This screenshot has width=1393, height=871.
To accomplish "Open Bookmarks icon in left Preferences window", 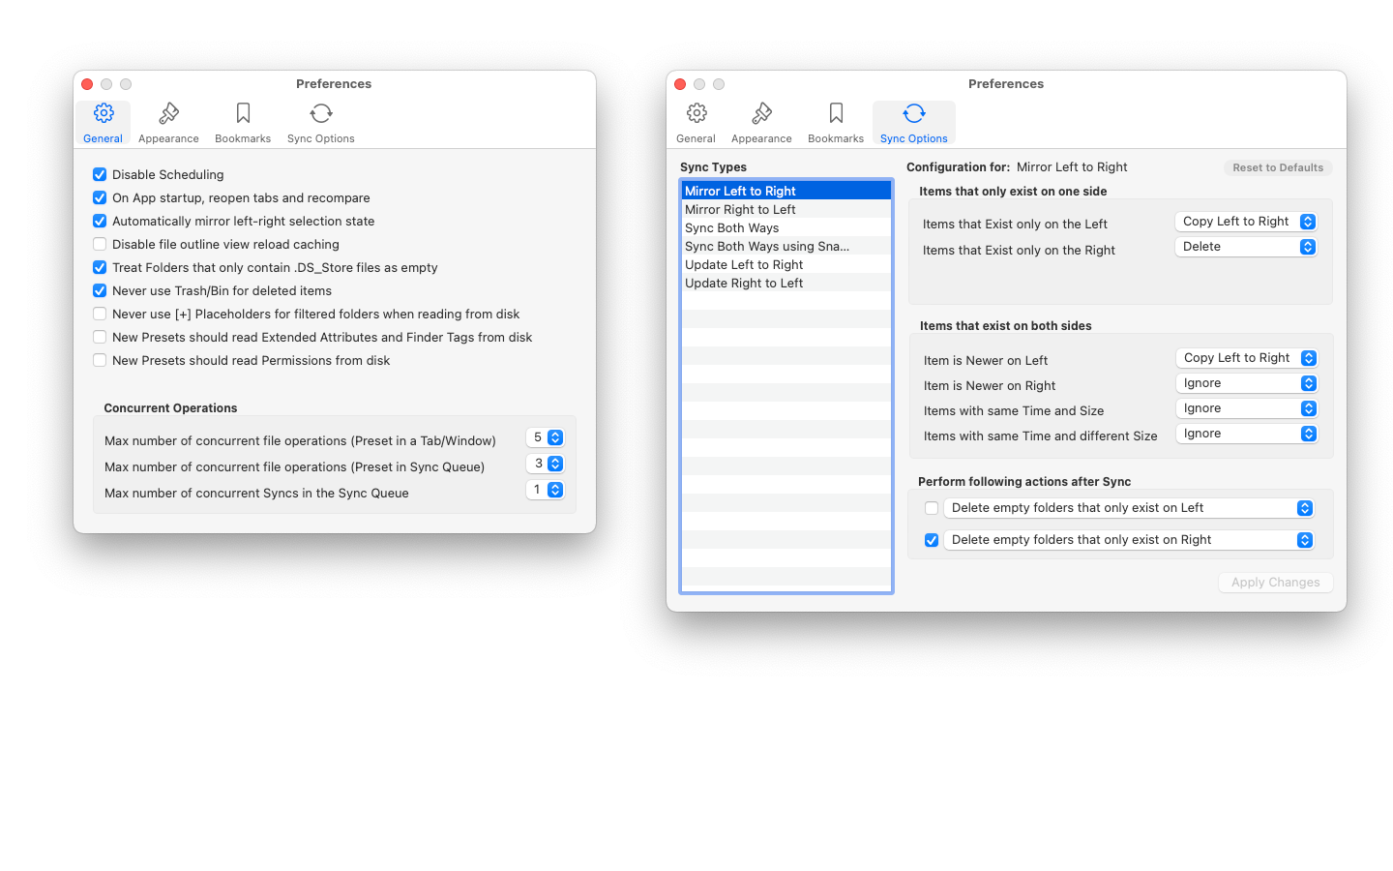I will (243, 114).
